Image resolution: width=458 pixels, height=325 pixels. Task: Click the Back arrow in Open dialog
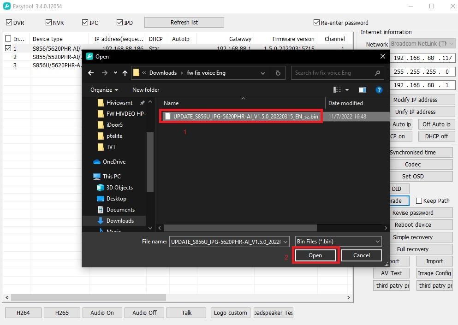pos(91,73)
